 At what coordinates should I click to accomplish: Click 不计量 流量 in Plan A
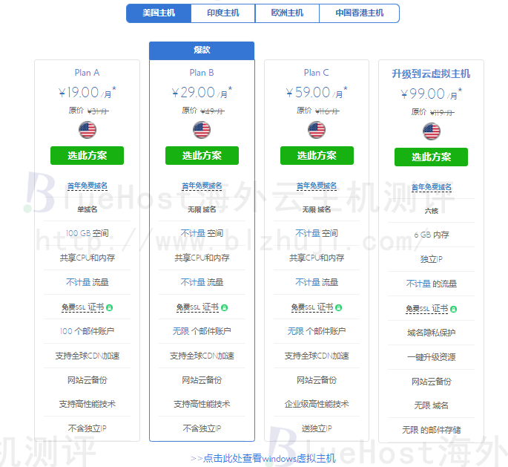(88, 282)
